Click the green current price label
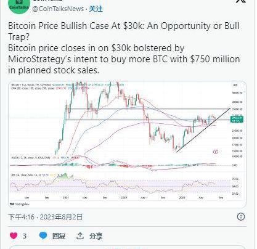The height and width of the screenshot is (249, 257). (237, 119)
